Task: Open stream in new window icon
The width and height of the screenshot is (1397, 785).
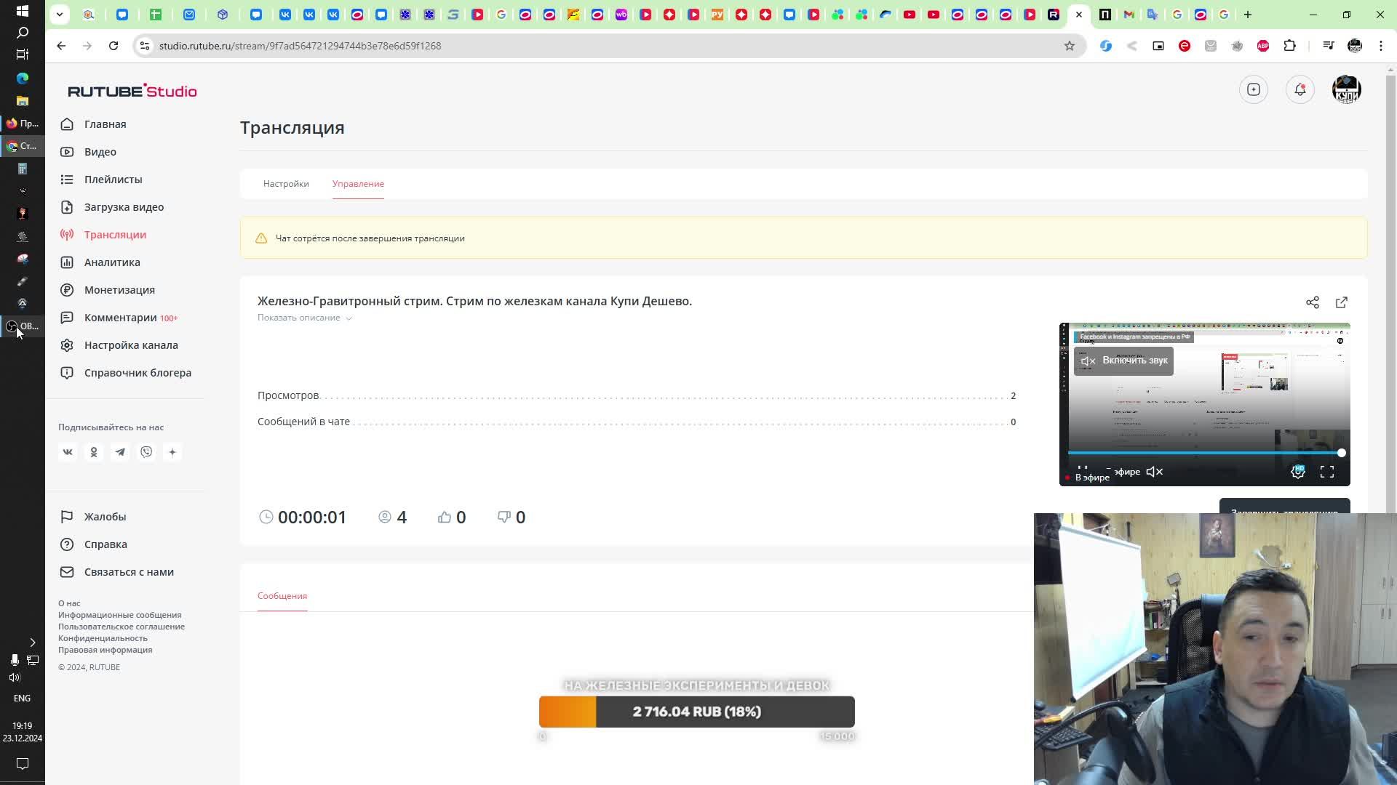Action: point(1341,302)
